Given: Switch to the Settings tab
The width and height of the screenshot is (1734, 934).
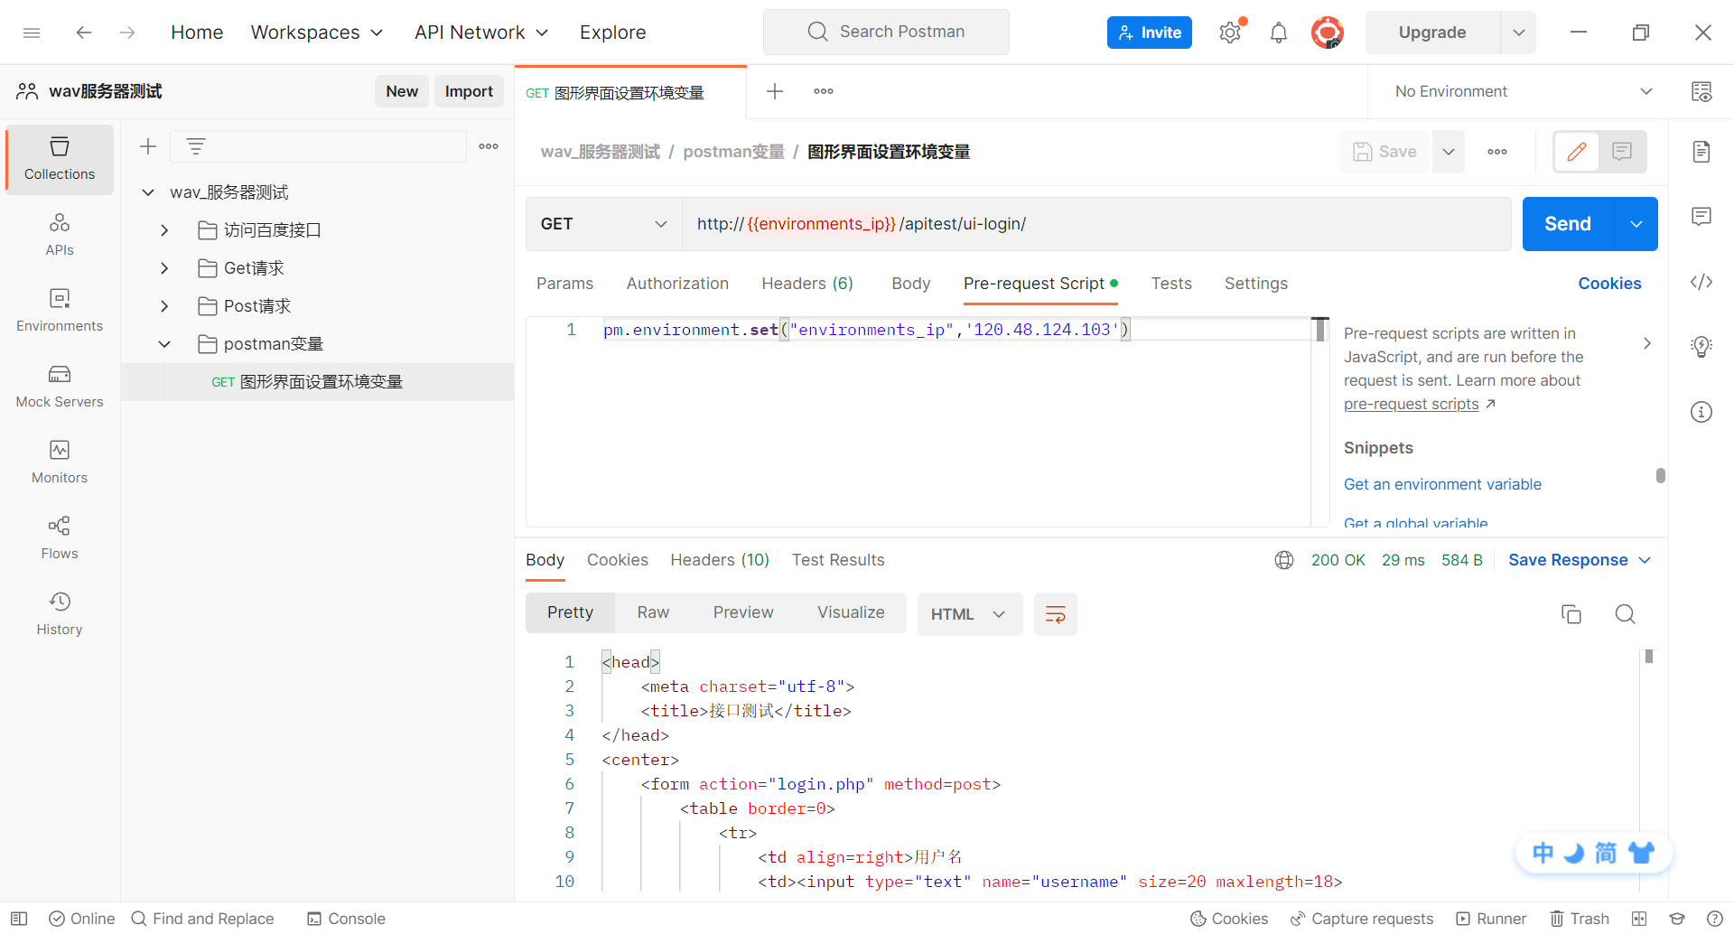Looking at the screenshot, I should point(1256,284).
